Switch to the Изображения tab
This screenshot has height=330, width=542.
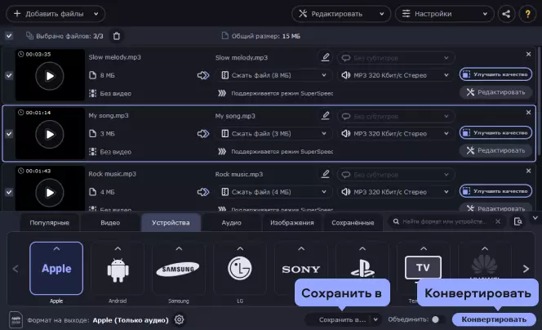[292, 223]
